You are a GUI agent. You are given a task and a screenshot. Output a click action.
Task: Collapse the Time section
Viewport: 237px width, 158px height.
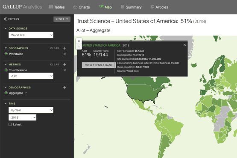click(x=6, y=103)
